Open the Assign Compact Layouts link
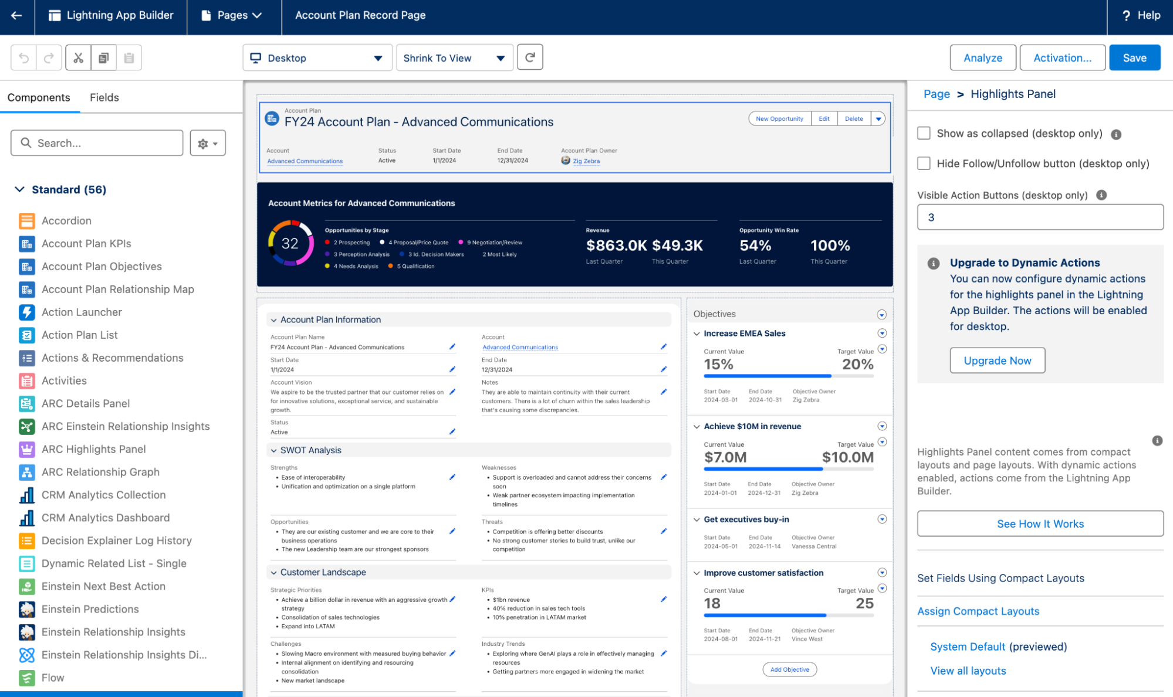This screenshot has width=1173, height=697. click(x=978, y=611)
